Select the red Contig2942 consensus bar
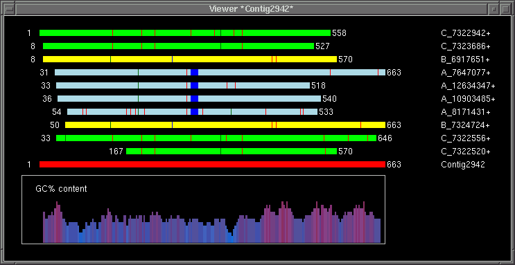The image size is (515, 265). [212, 164]
